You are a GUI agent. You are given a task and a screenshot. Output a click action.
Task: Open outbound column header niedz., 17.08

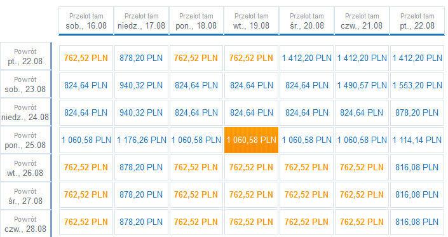141,21
